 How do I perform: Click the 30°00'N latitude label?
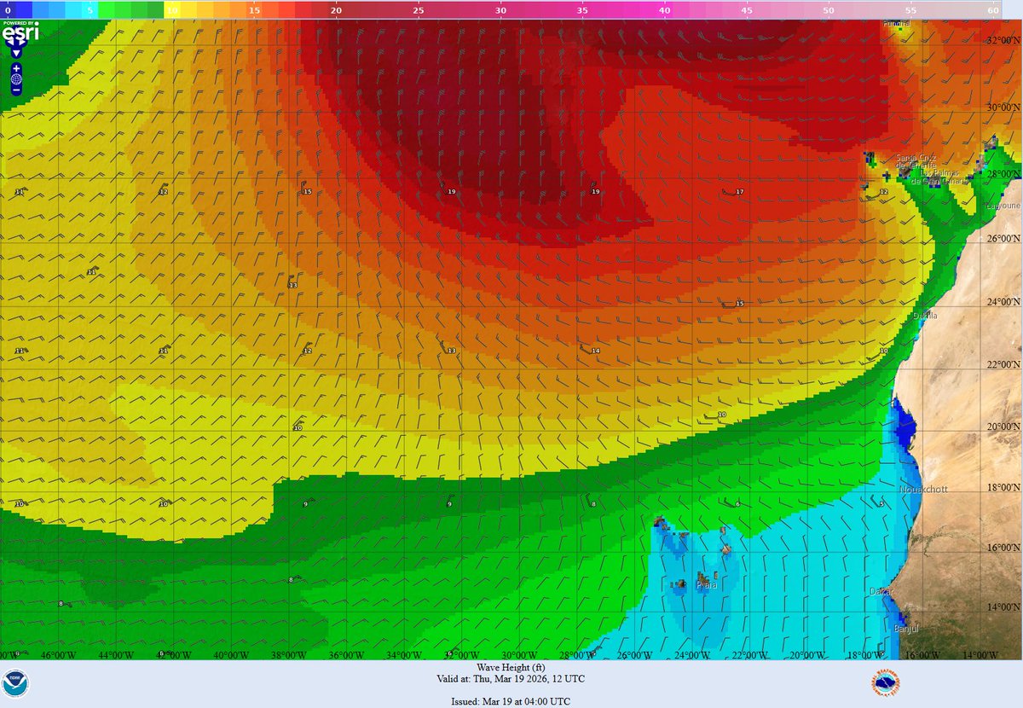coord(1004,107)
